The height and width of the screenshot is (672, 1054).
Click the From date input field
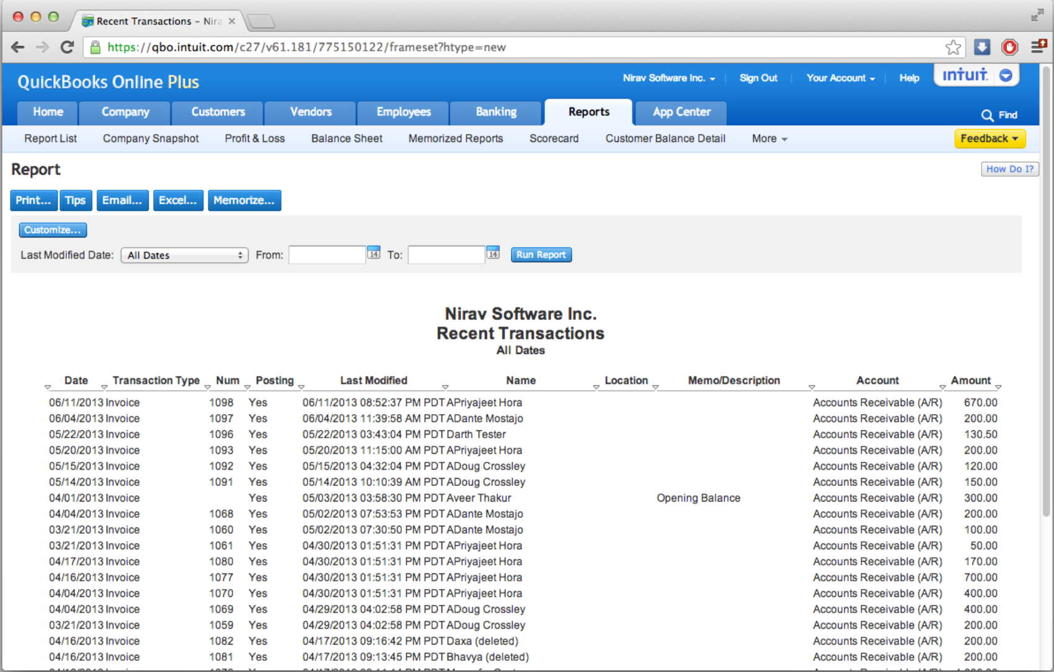327,255
